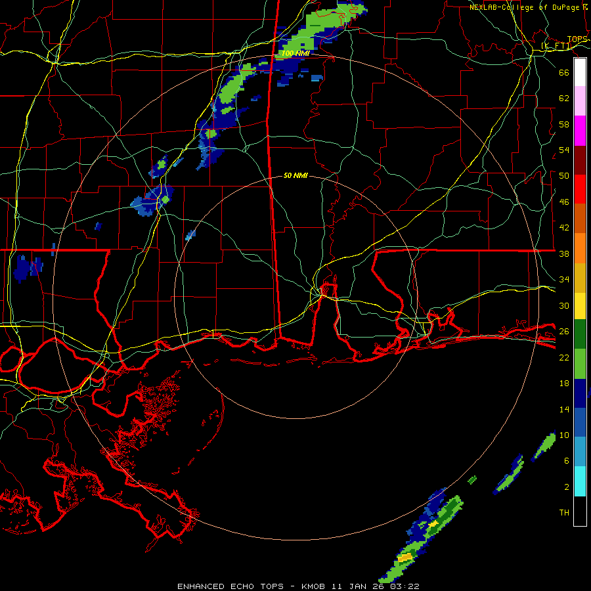Click the legend value "26"
Viewport: 591px width, 591px height.
click(x=564, y=332)
